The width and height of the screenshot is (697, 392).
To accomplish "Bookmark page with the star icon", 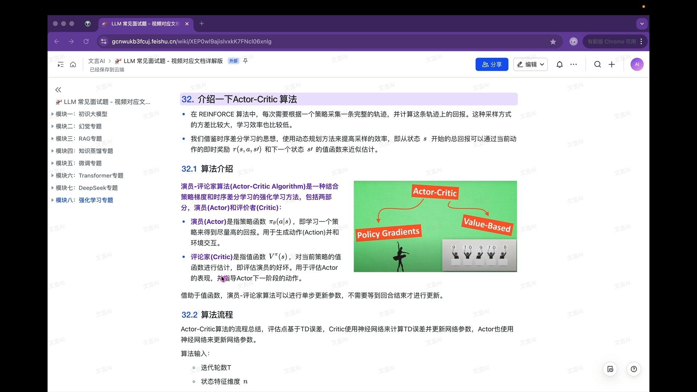I will pos(553,42).
